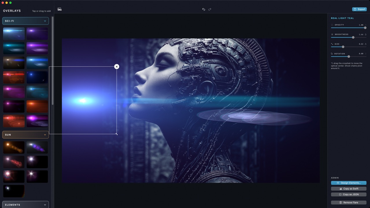Image resolution: width=370 pixels, height=208 pixels.
Task: Collapse the SCI-FI overlay category
Action: pyautogui.click(x=25, y=21)
